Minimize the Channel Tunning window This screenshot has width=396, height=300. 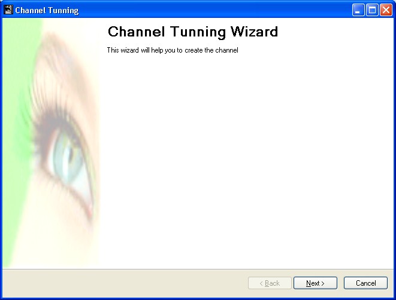tap(358, 10)
